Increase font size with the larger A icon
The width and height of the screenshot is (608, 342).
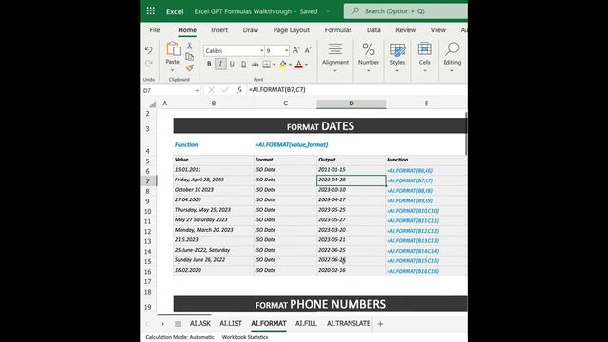click(x=295, y=50)
